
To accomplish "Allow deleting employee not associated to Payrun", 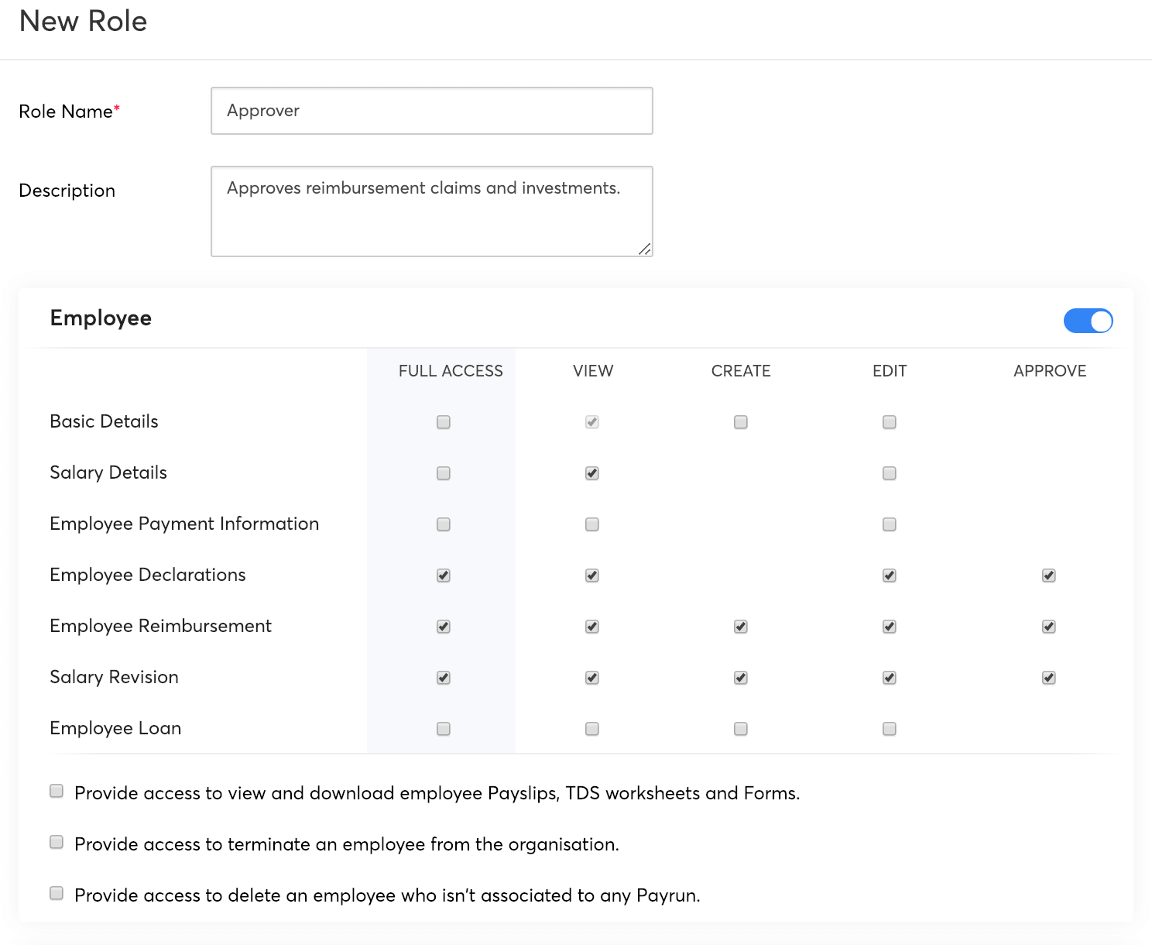I will pyautogui.click(x=57, y=893).
